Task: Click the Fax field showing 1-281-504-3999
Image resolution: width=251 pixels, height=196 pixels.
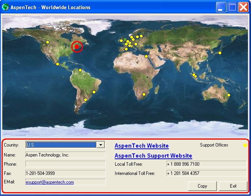Action: pos(65,173)
